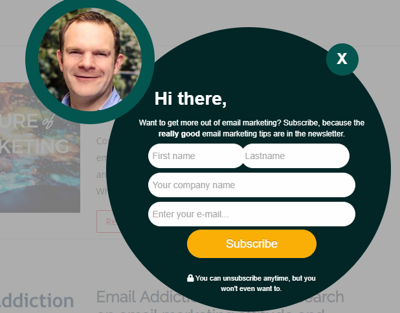The width and height of the screenshot is (400, 313).
Task: Click the "Hi there," heading
Action: click(190, 99)
